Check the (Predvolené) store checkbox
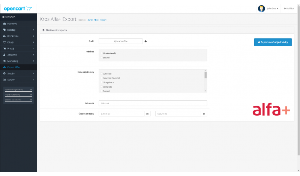 101,53
